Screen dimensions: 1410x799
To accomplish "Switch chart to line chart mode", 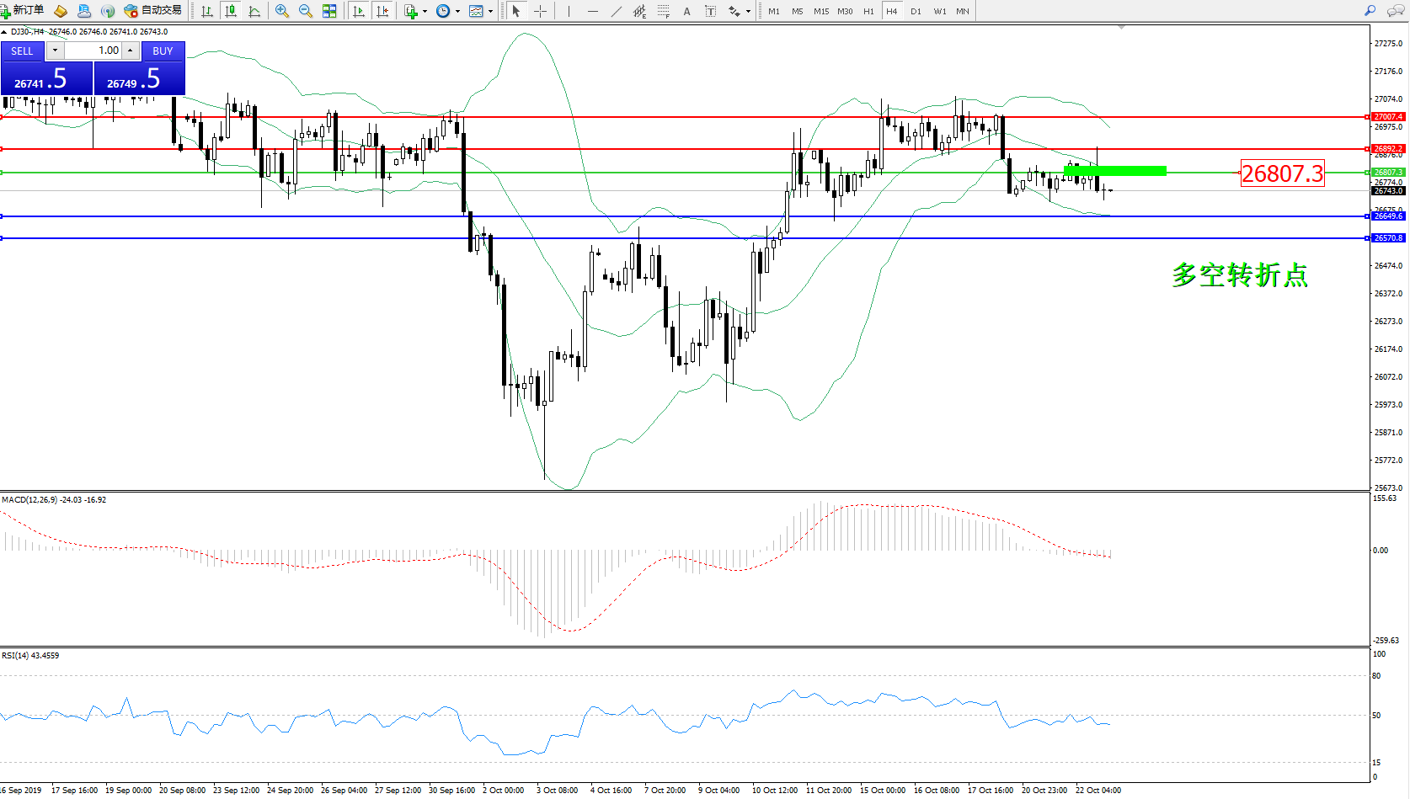I will [254, 11].
